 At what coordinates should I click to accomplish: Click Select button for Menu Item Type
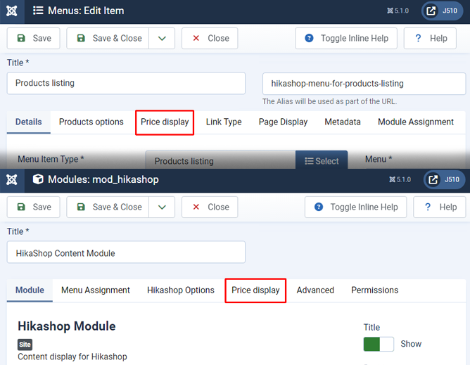(322, 160)
